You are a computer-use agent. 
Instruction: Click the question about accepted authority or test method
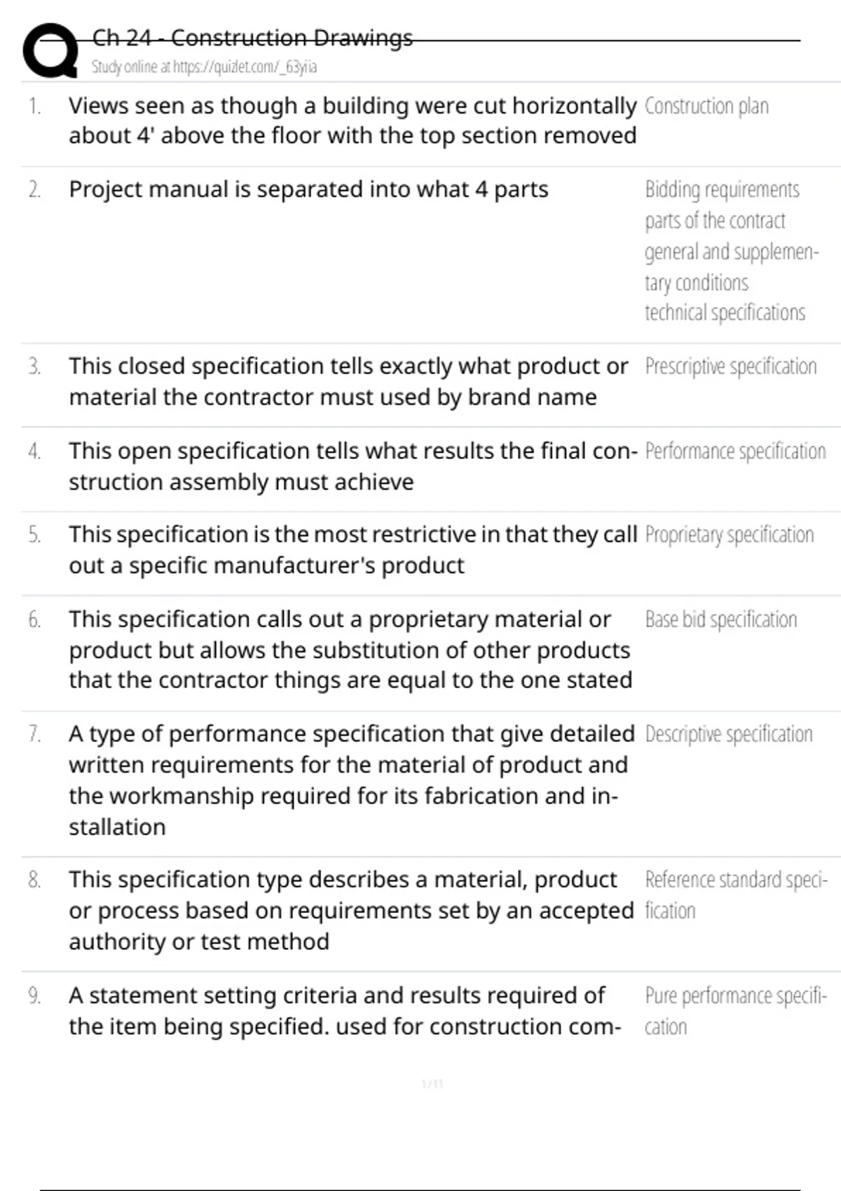tap(350, 911)
